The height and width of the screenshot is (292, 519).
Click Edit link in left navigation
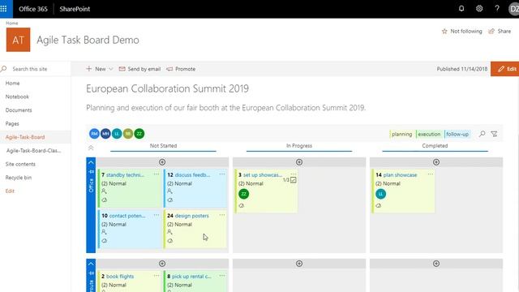pos(10,191)
